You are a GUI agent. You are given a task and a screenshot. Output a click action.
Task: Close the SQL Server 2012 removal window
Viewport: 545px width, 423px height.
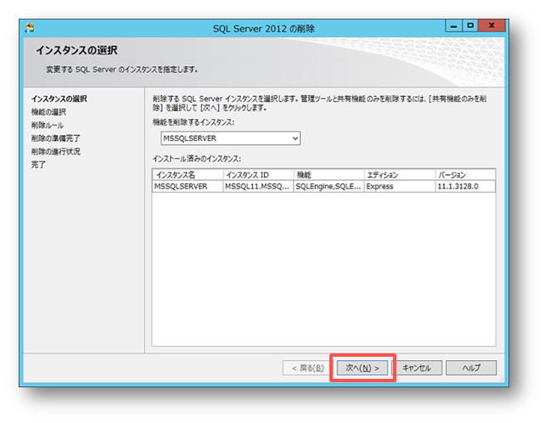click(492, 25)
